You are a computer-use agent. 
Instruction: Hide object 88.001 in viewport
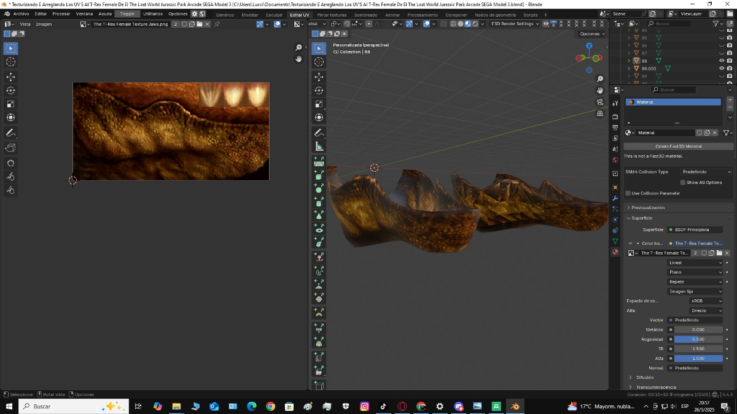(722, 68)
